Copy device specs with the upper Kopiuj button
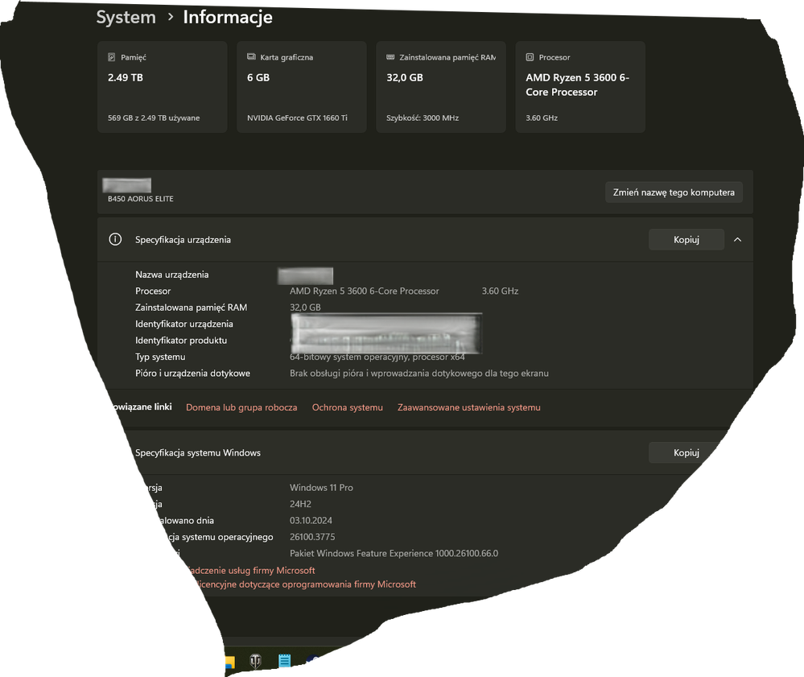Image resolution: width=804 pixels, height=677 pixels. click(x=686, y=240)
